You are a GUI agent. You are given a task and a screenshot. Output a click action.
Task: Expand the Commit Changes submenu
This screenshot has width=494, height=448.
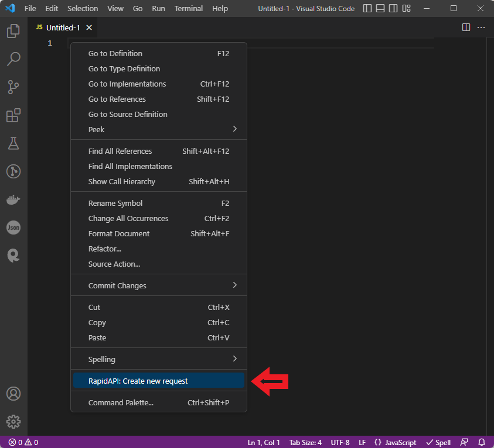click(159, 285)
